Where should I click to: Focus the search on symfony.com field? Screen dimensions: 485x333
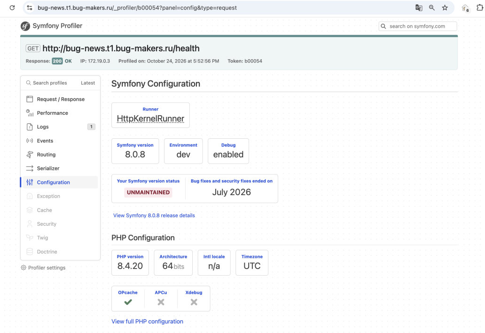click(418, 26)
